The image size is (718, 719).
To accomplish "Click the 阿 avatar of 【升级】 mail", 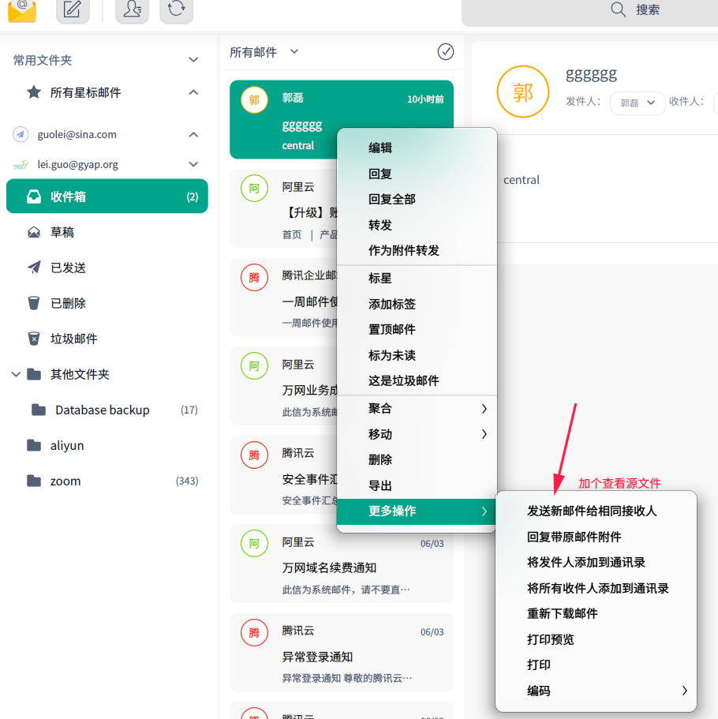I will pyautogui.click(x=255, y=188).
